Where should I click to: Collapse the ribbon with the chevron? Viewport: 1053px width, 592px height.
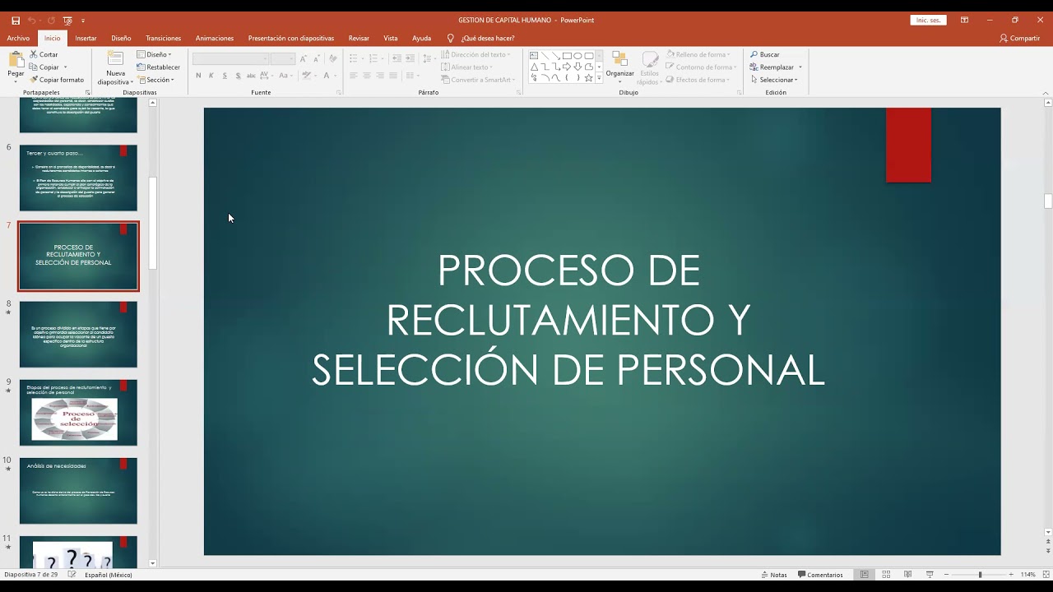[1047, 93]
